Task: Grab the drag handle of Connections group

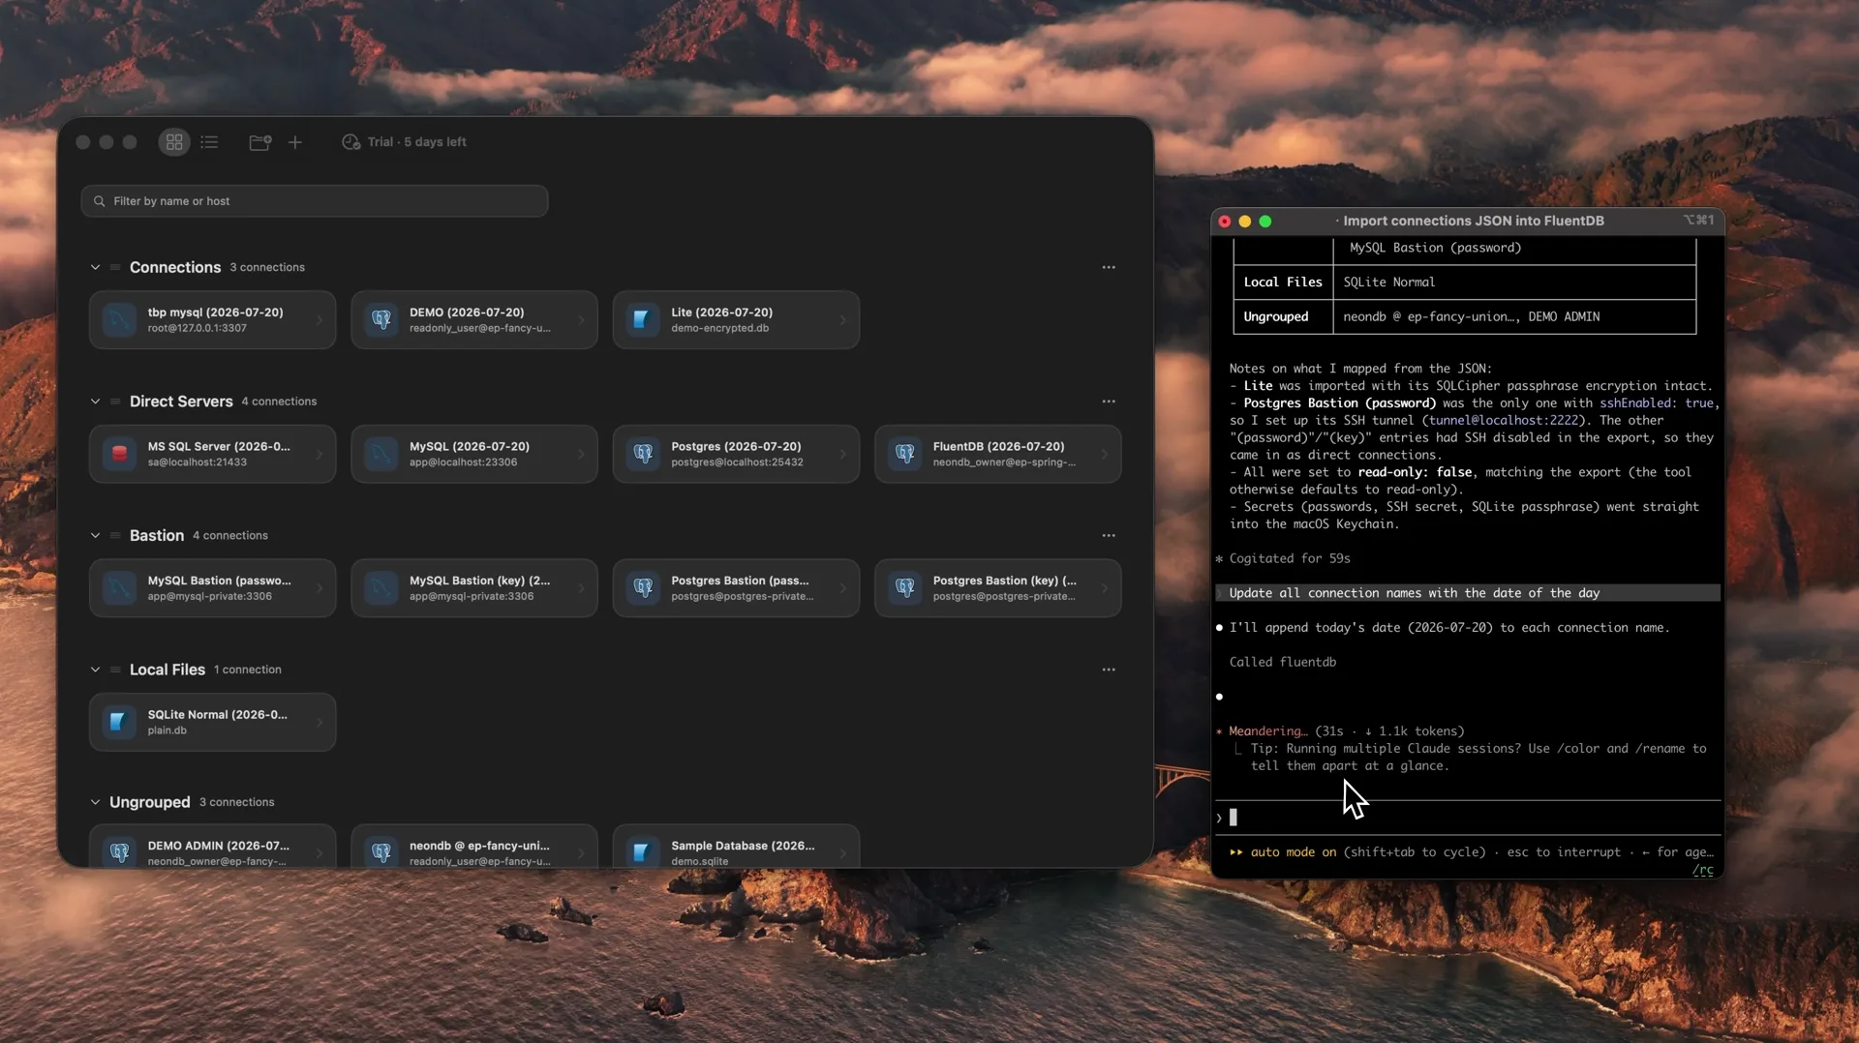Action: pos(115,267)
